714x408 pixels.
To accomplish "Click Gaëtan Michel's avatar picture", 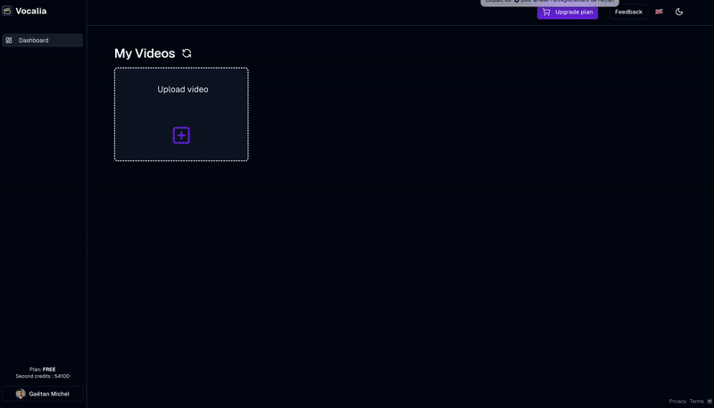I will (21, 394).
